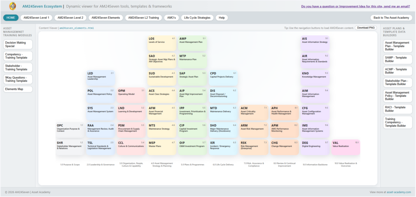Click the Help navigation button
Screen dimensions: 416x197
click(x=221, y=18)
